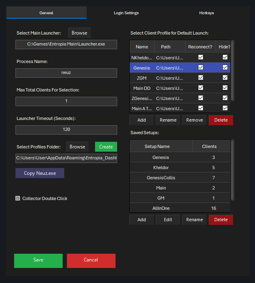Toggle Hide for the ZGM profile
Screen dimensions: 255x283
point(225,78)
